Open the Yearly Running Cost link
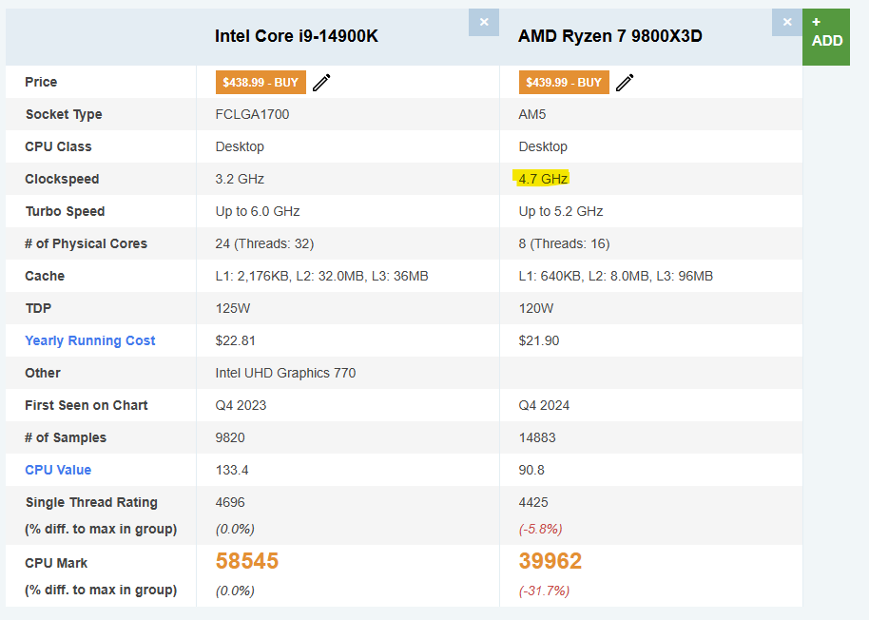The width and height of the screenshot is (869, 620). [90, 340]
